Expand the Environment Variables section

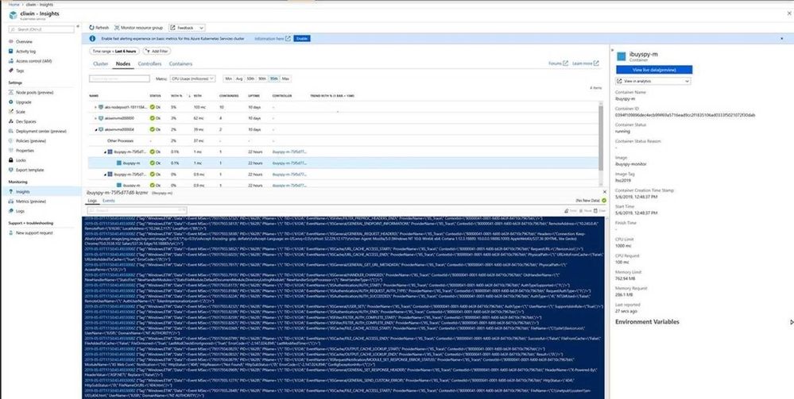pos(791,322)
